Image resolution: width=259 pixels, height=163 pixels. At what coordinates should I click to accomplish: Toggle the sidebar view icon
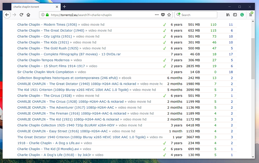[235, 15]
